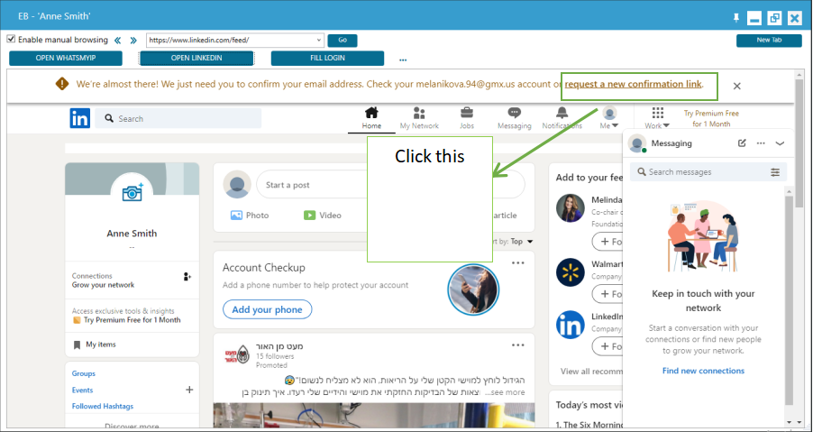Image resolution: width=813 pixels, height=432 pixels.
Task: Click the message filter settings icon
Action: [x=775, y=172]
